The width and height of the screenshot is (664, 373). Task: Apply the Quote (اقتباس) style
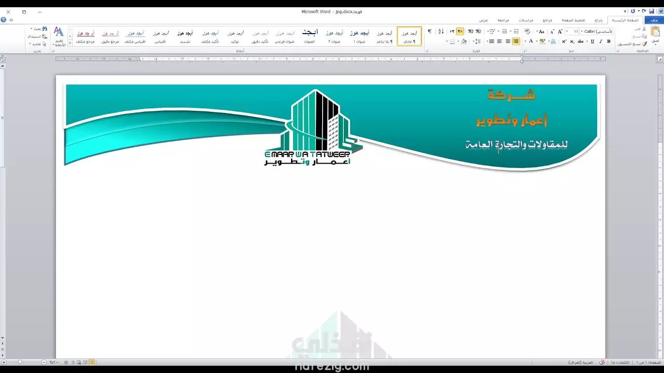pos(160,36)
